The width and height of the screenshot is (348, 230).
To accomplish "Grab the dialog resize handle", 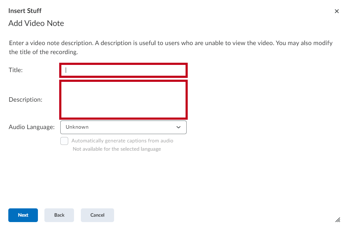I will tap(338, 220).
